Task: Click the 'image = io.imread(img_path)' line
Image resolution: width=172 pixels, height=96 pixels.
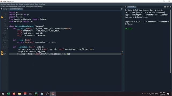Action: (32, 51)
